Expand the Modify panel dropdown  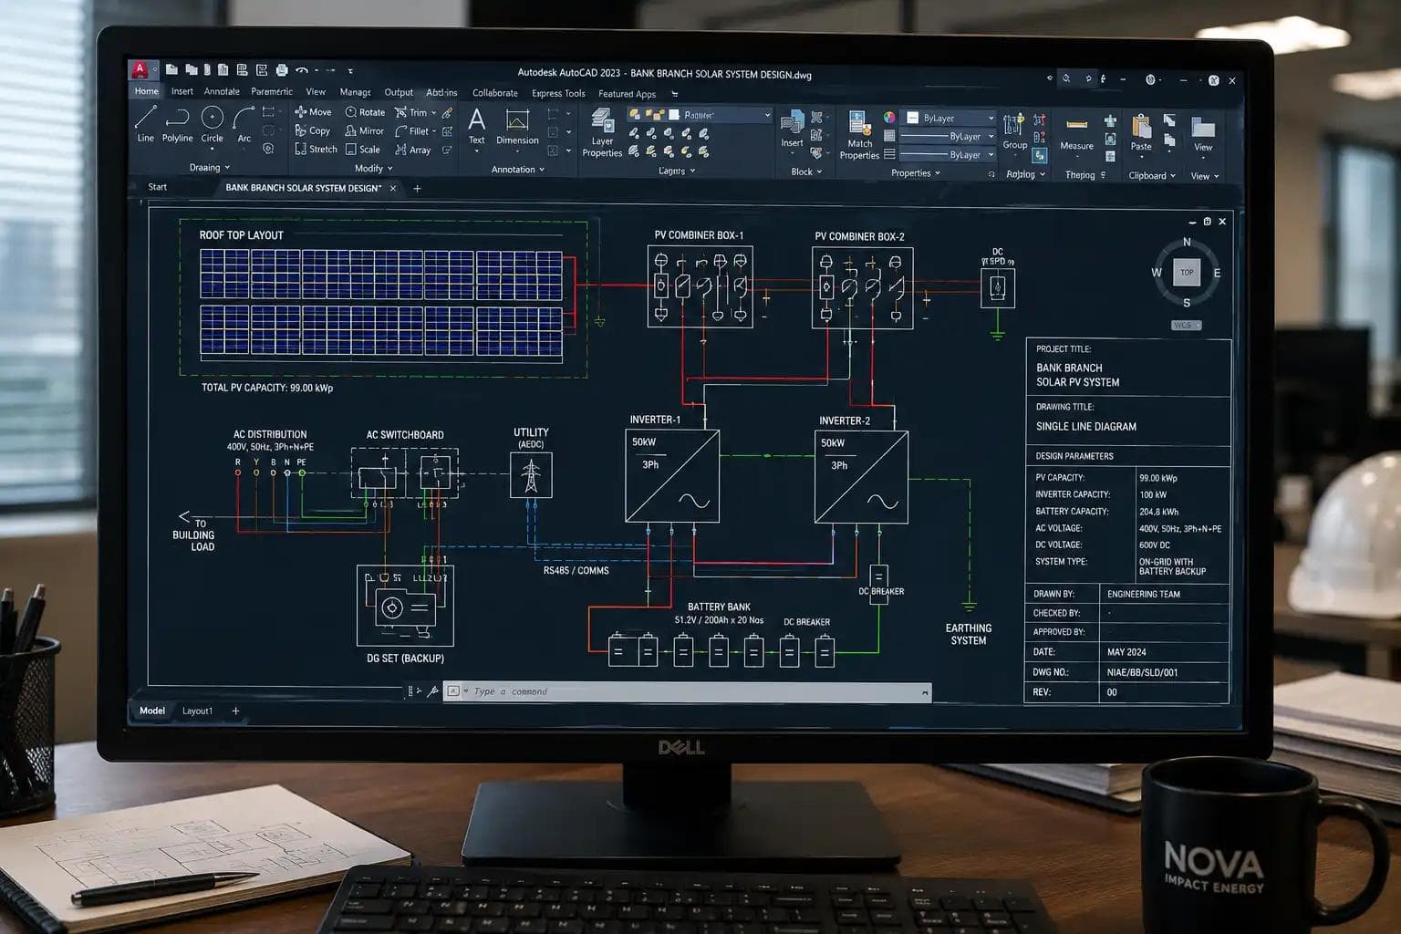tap(373, 169)
